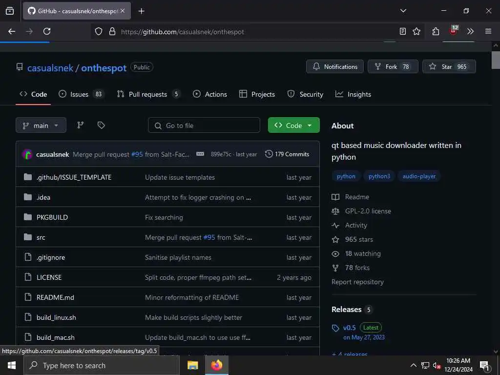Click Firefox icon in taskbar
The width and height of the screenshot is (500, 375).
click(x=216, y=365)
